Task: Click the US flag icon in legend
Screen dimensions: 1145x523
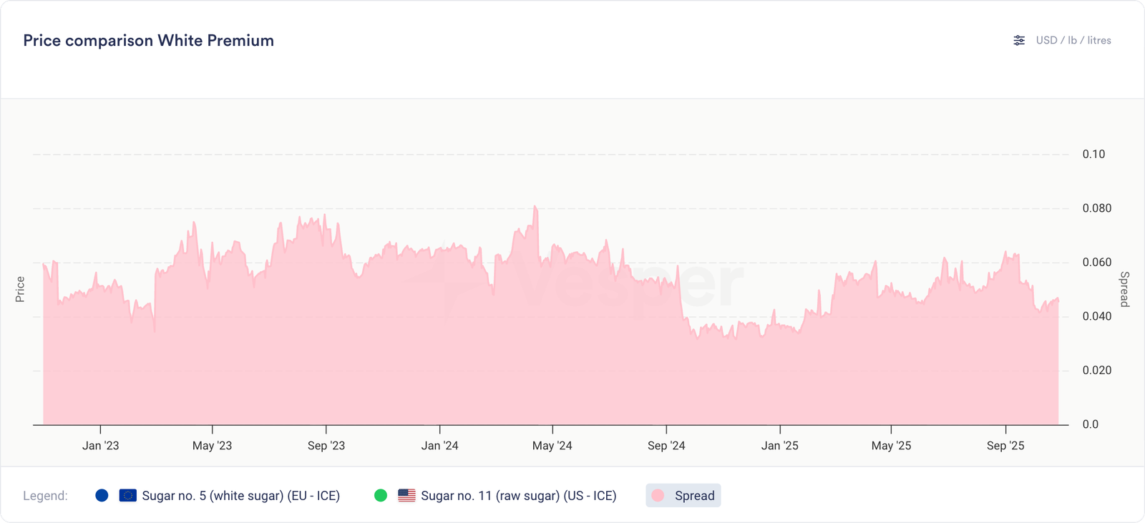Action: pyautogui.click(x=406, y=496)
